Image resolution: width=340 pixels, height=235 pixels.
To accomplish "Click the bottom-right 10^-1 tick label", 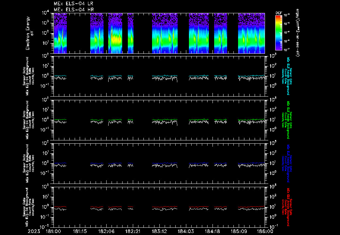I will coord(274,227).
